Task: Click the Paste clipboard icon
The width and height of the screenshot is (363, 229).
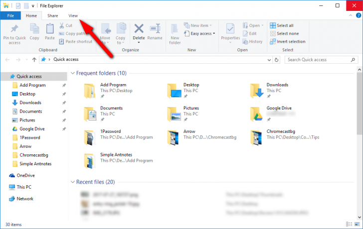Action: point(50,29)
